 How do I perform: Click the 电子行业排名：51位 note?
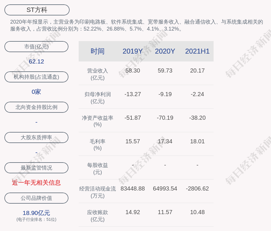click(36, 219)
